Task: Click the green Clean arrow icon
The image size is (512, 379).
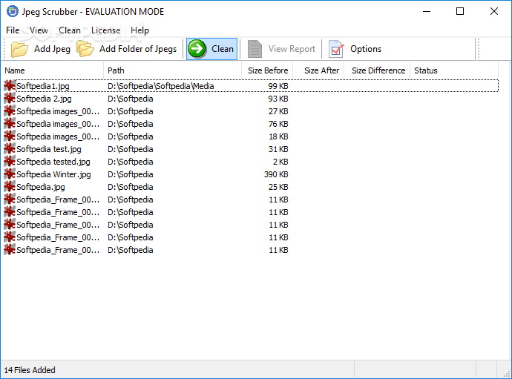Action: pyautogui.click(x=197, y=49)
